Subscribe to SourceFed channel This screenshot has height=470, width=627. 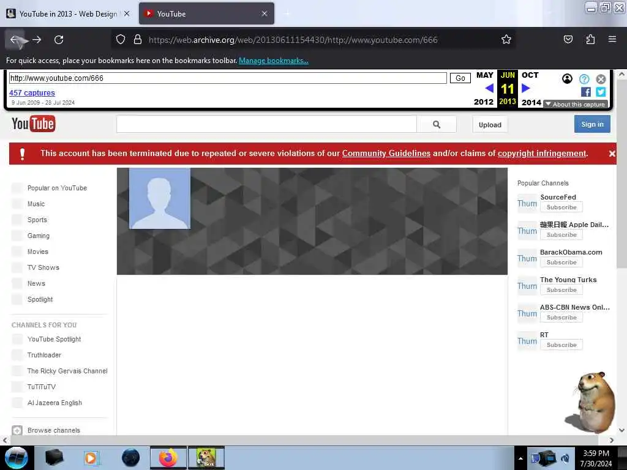click(x=561, y=207)
